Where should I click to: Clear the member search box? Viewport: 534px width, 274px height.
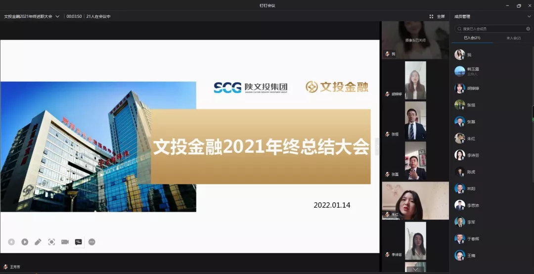(528, 29)
